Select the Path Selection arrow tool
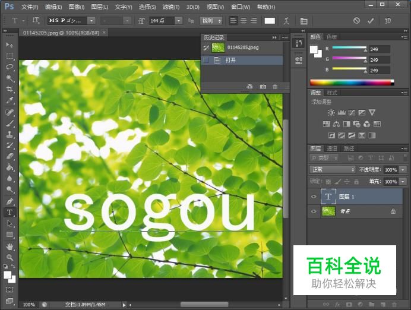Screen dimensions: 411x310 tap(10, 223)
